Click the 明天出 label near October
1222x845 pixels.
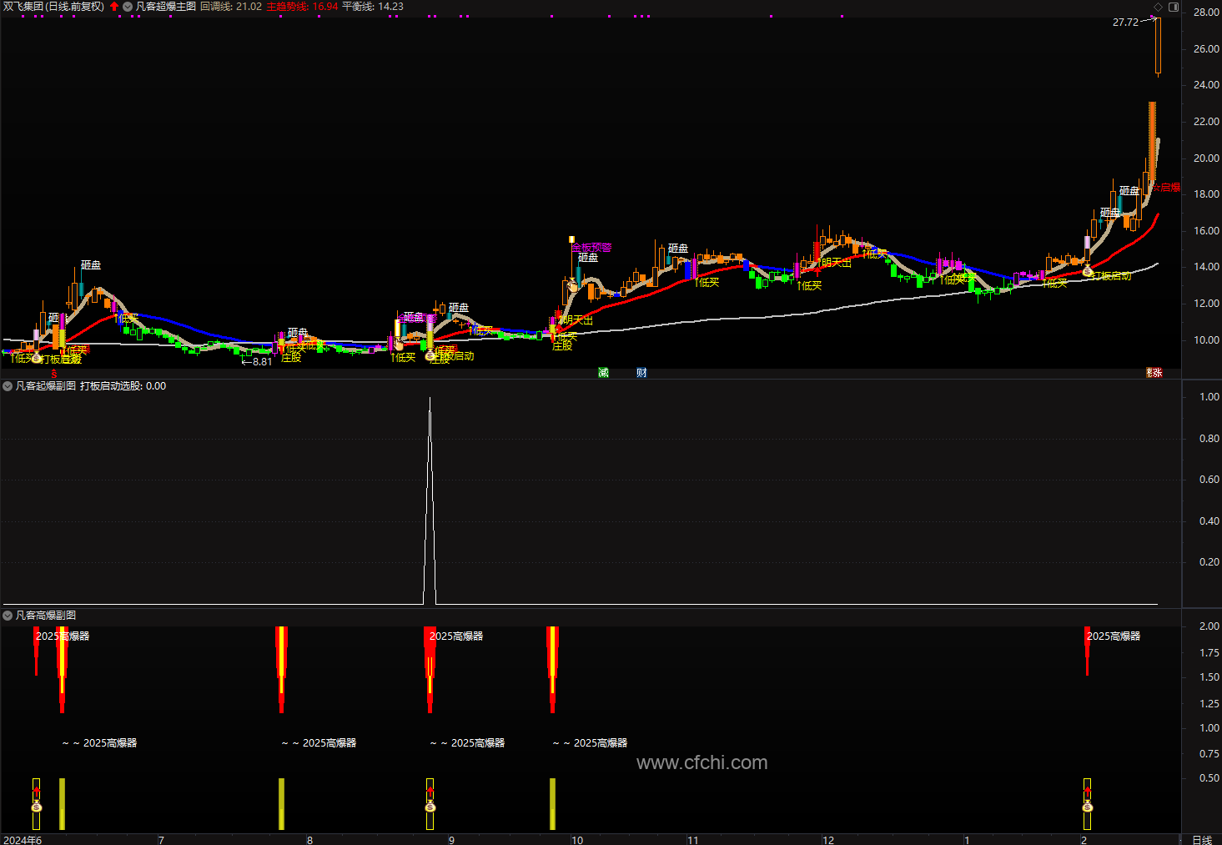click(x=576, y=320)
